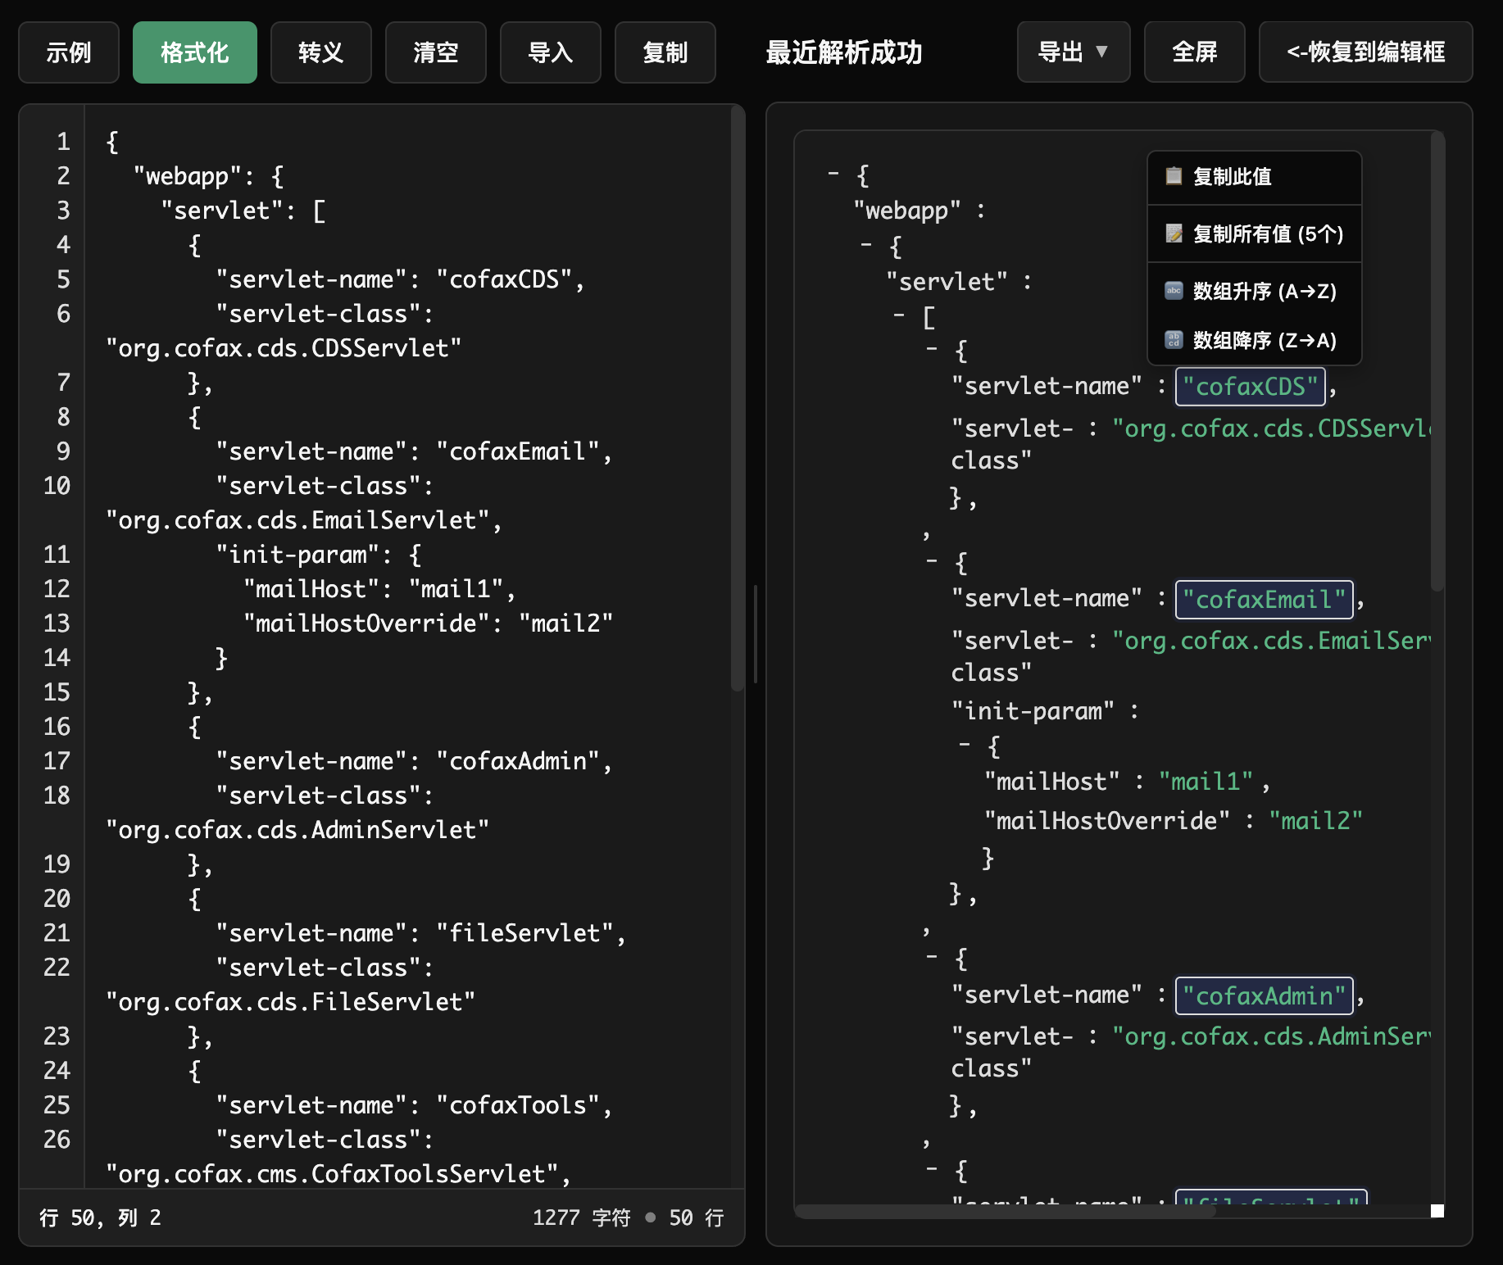Click the 导入 button
This screenshot has width=1503, height=1265.
551,52
